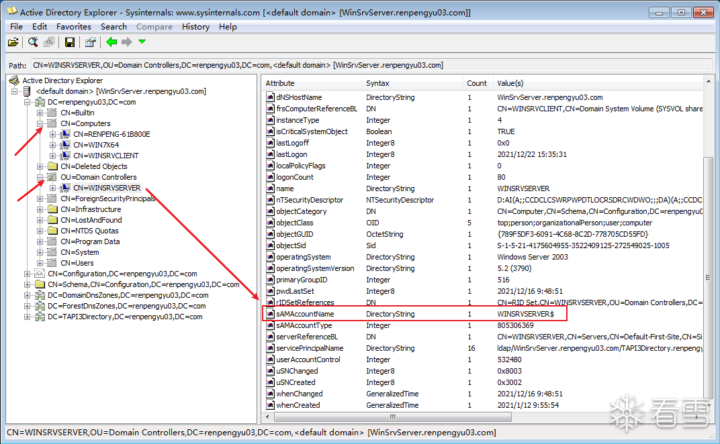Expand CN=Configuration,DC=renpengyu03,DC=com node
The width and height of the screenshot is (720, 444).
click(27, 274)
